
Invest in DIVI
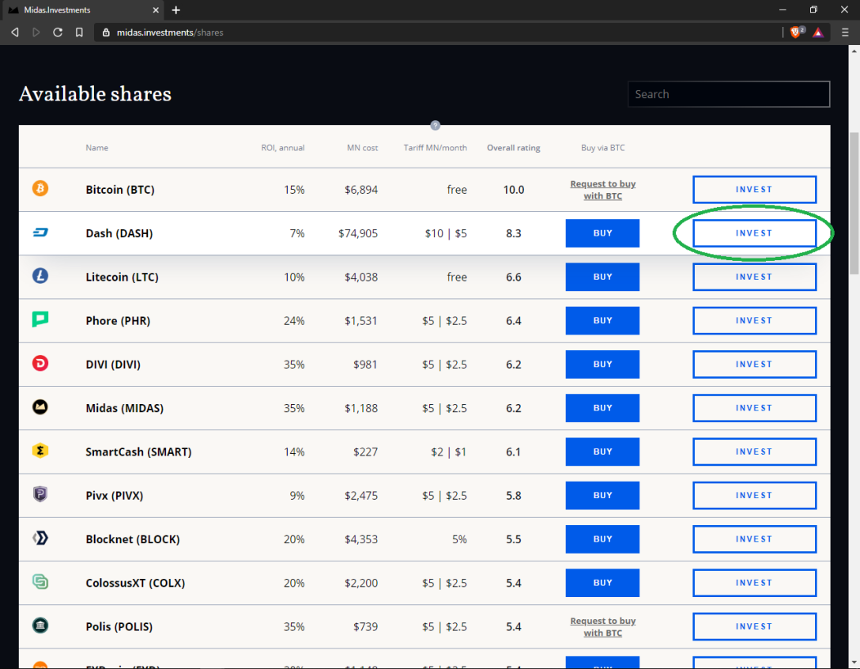click(x=754, y=365)
